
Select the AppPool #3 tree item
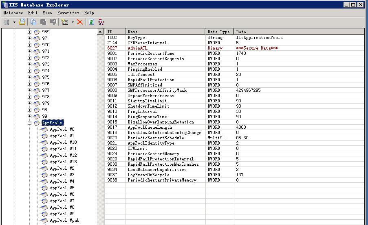[x=62, y=175]
